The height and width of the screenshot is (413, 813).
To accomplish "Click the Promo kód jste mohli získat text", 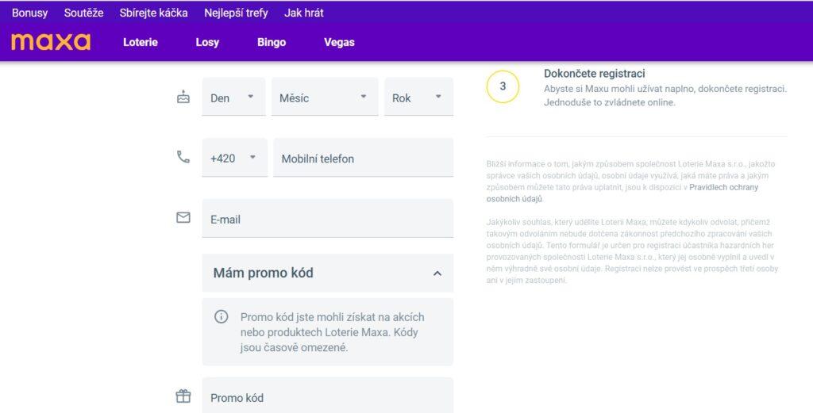I will tap(333, 331).
